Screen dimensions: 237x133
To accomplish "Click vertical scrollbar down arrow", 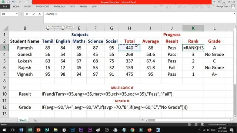I will point(235,117).
